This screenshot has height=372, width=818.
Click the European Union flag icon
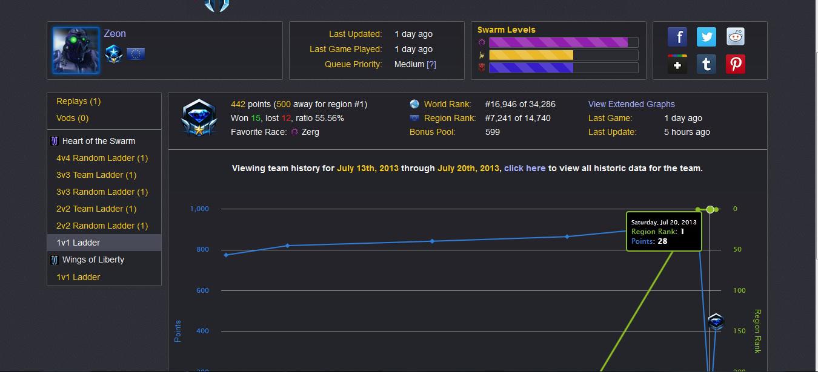(136, 54)
